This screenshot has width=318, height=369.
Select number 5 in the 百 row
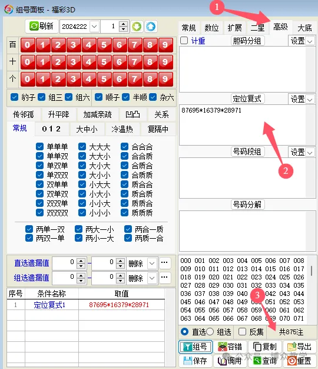point(104,45)
